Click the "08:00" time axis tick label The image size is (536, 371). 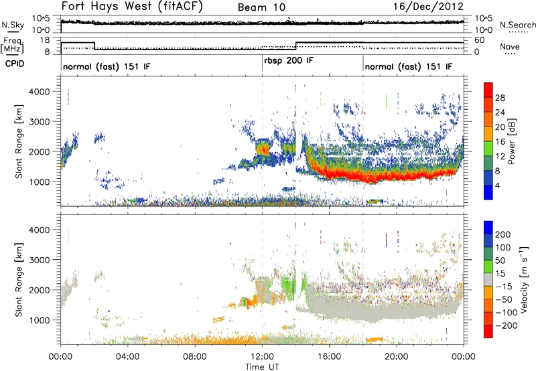(x=194, y=357)
